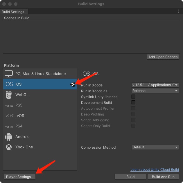Click the Development Build label
Viewport: 183px width, 183px height.
coord(96,103)
